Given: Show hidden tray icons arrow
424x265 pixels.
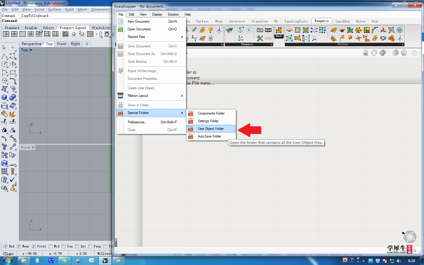Looking at the screenshot, I should [x=363, y=261].
